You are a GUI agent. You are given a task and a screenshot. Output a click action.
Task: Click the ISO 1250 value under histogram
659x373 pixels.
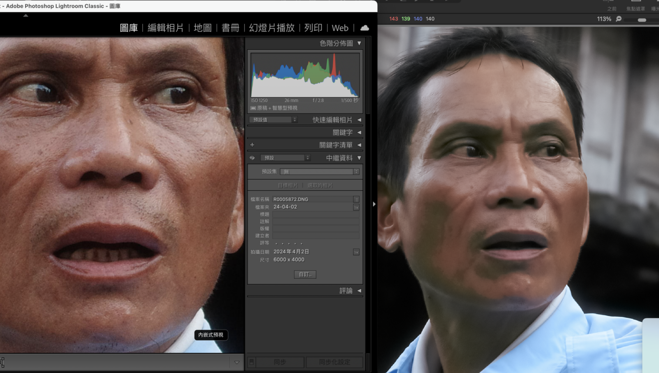(259, 100)
